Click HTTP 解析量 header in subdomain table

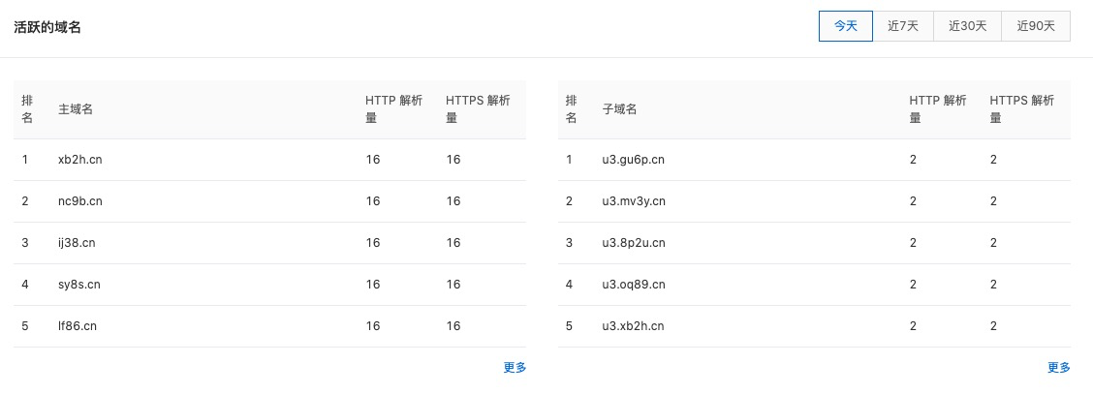[x=938, y=109]
